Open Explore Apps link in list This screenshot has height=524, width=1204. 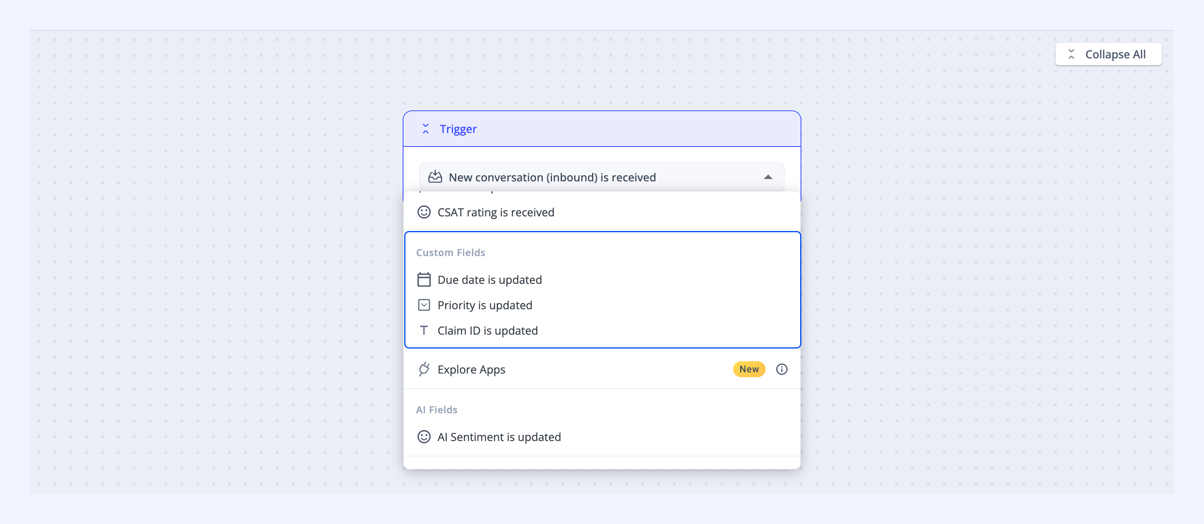point(471,369)
